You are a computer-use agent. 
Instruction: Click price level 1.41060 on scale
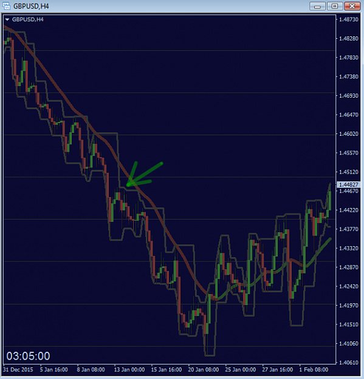click(348, 343)
